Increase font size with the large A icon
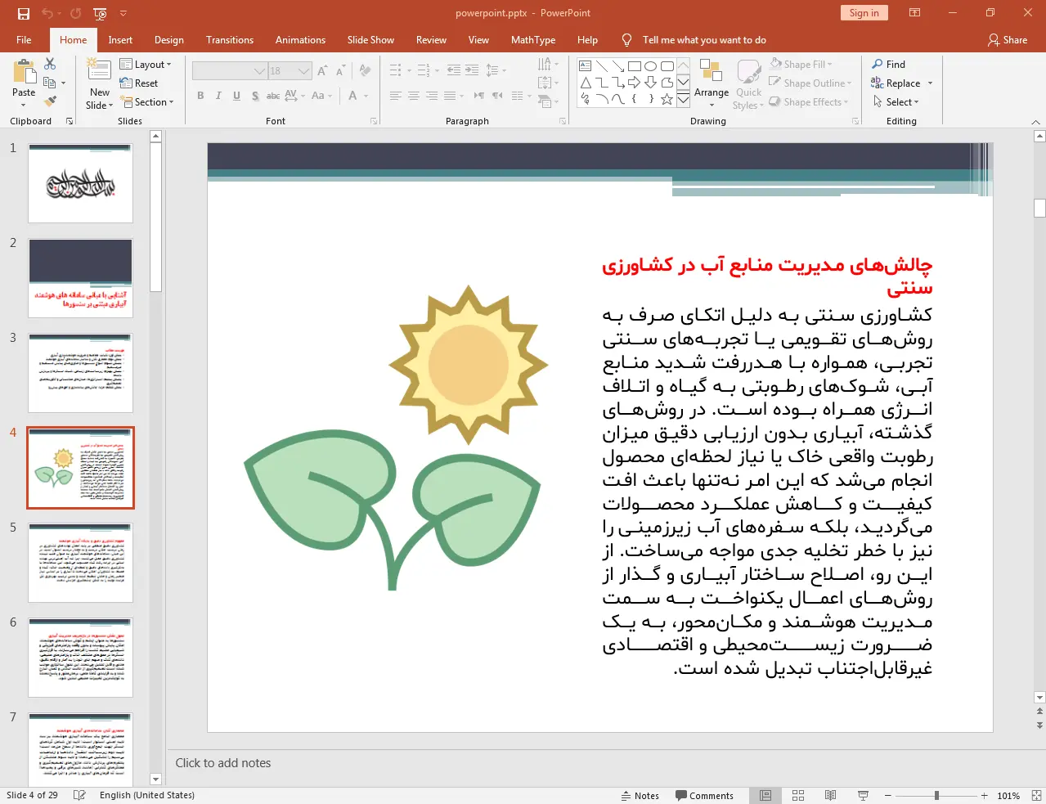Viewport: 1046px width, 804px height. [x=322, y=71]
